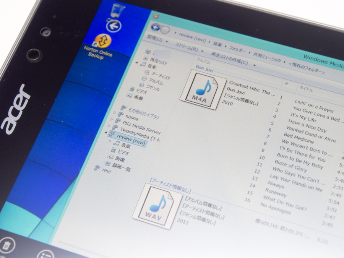The image size is (344, 258).
Task: Click the # track number column header
Action: pos(286,83)
